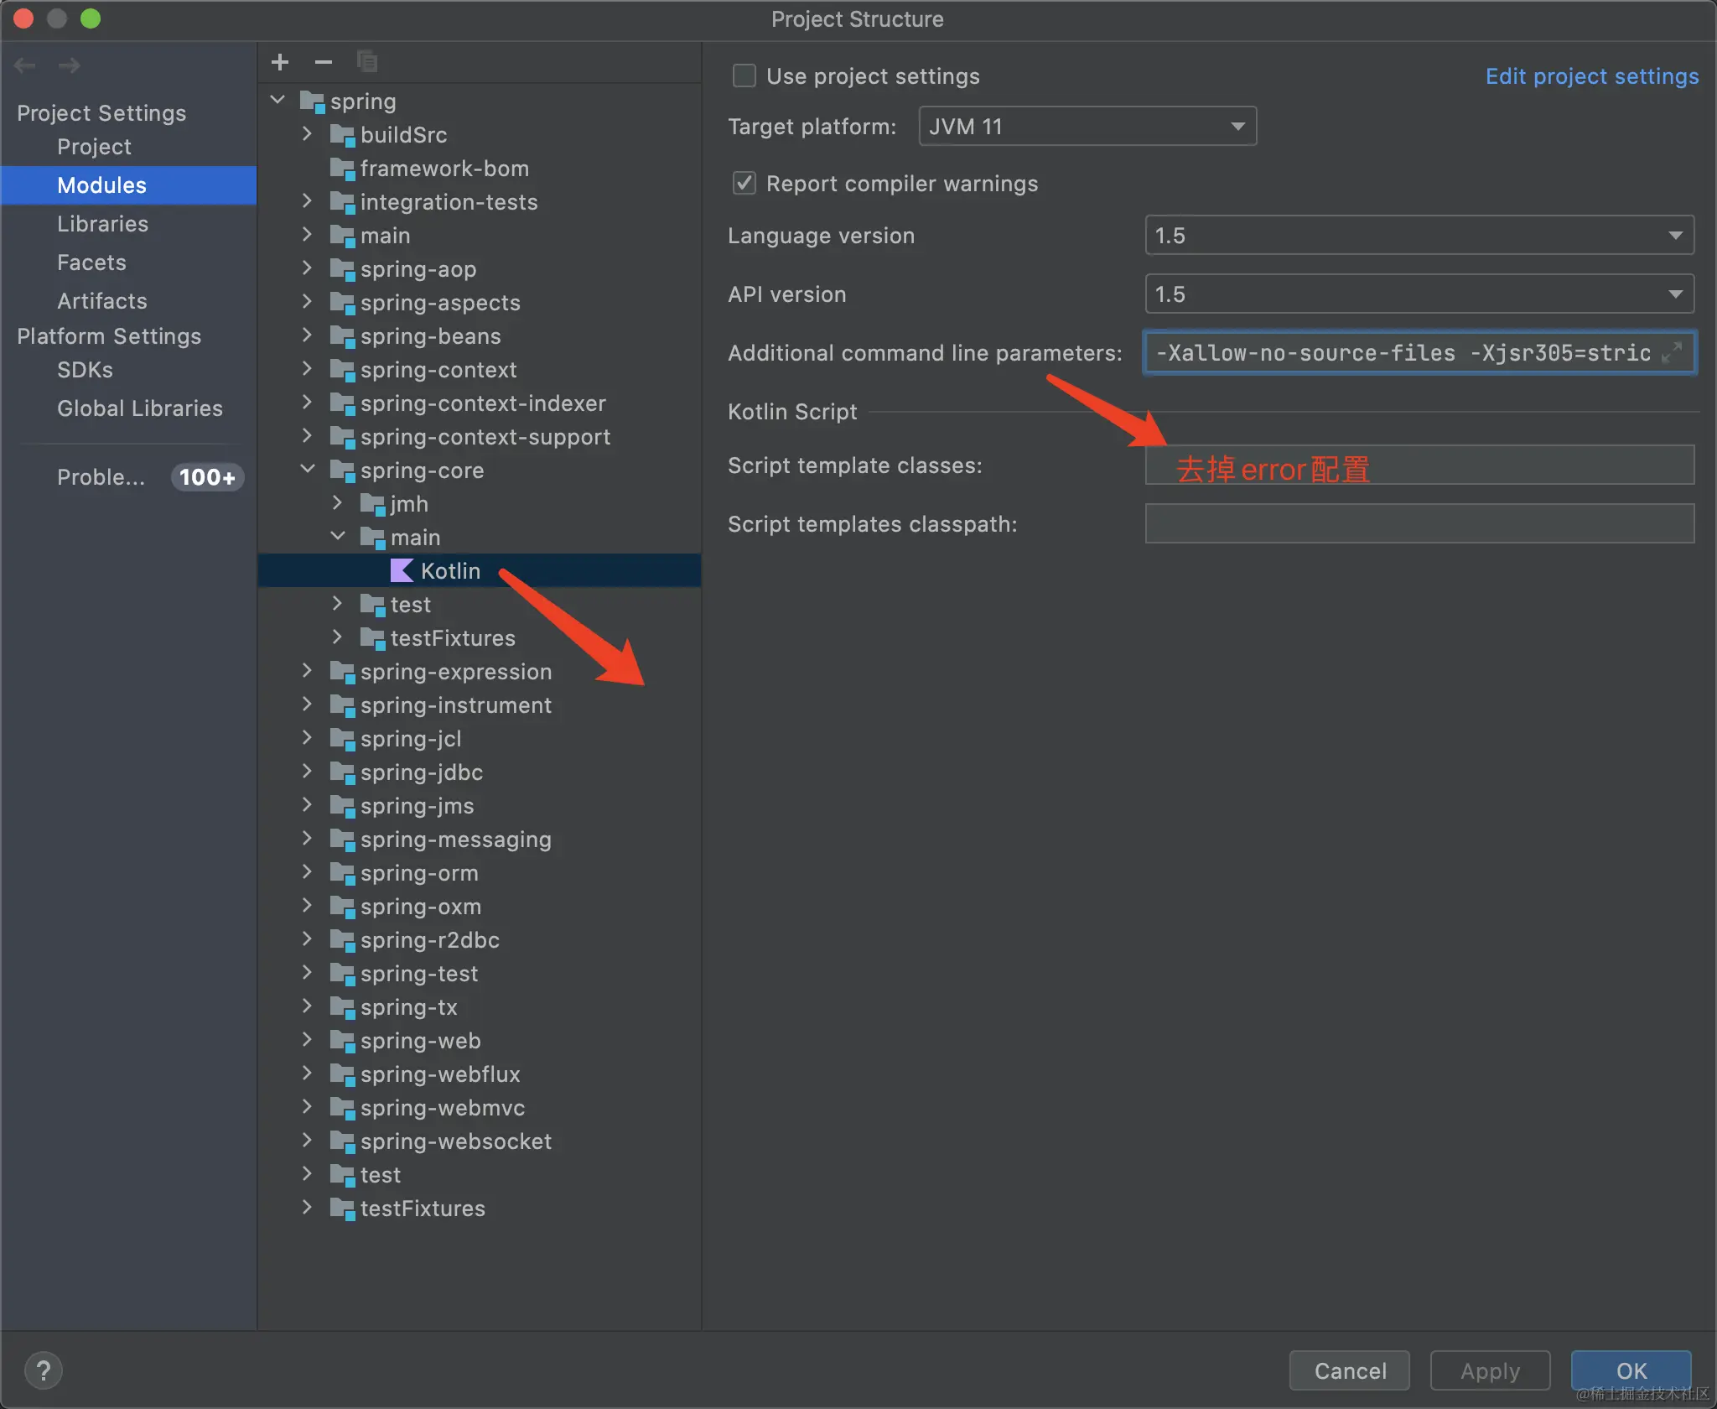1717x1409 pixels.
Task: Click the Copy module icon
Action: (367, 62)
